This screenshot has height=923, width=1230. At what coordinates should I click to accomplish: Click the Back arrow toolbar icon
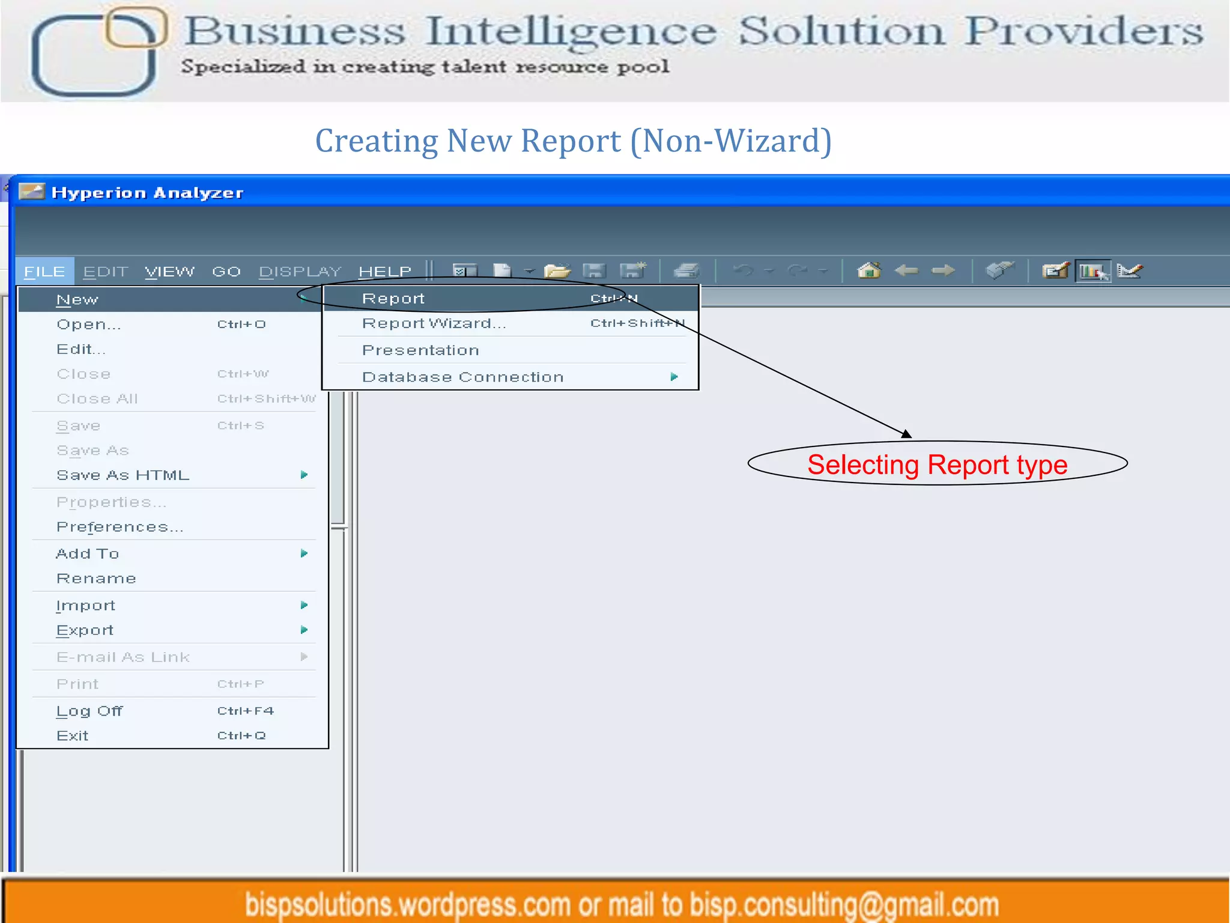click(906, 271)
